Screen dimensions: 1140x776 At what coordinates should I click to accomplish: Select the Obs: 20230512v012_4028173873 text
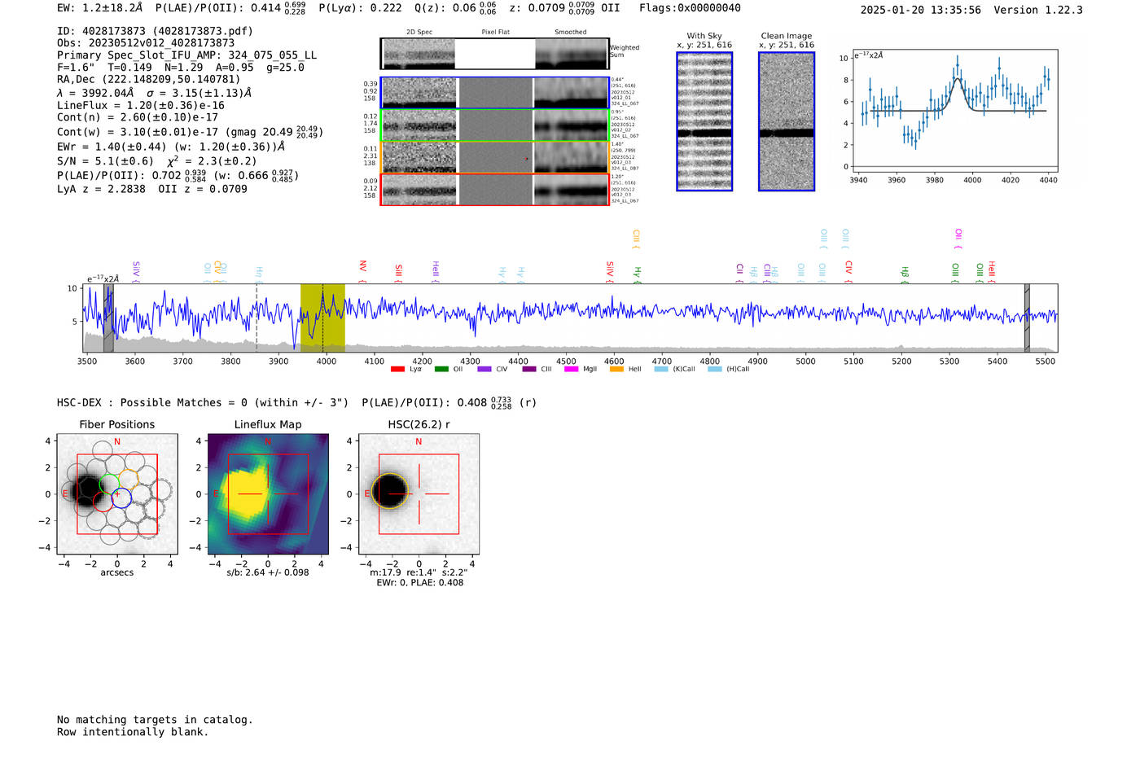[146, 43]
